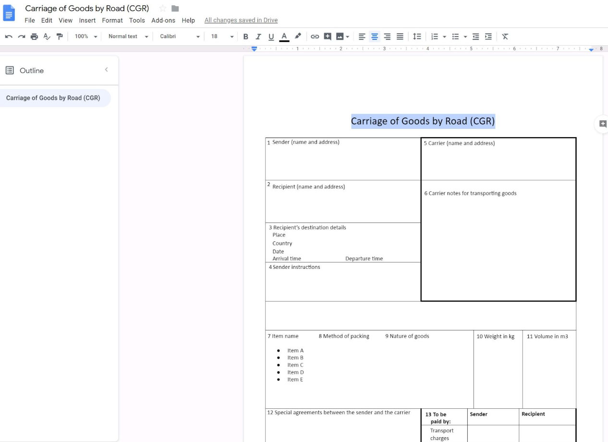Center align text

click(375, 37)
